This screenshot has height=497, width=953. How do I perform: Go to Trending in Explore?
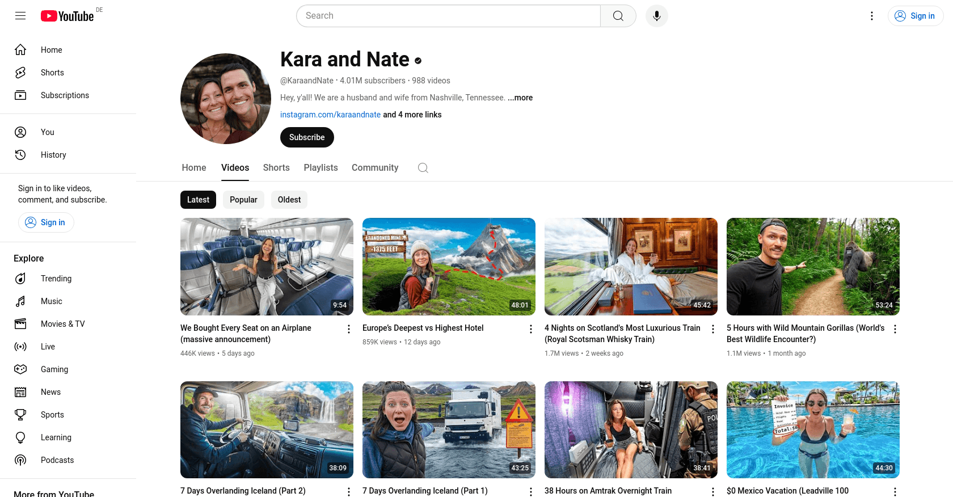pos(56,279)
